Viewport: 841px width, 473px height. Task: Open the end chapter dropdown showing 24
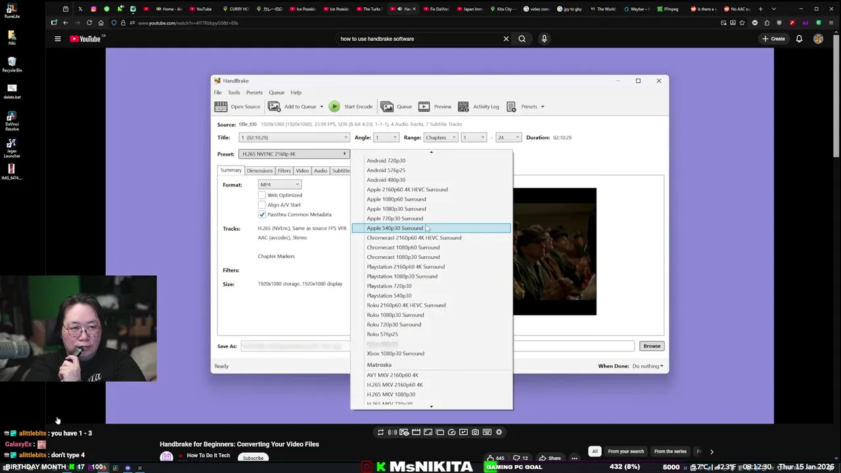pos(509,137)
